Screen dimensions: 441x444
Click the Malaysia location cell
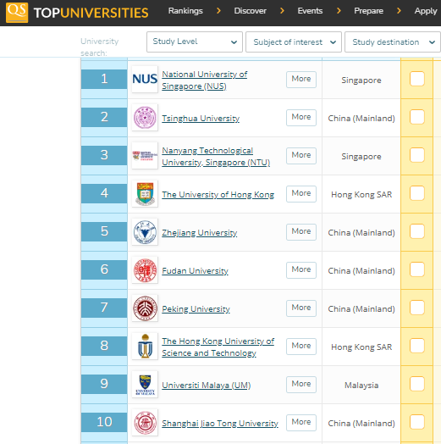tap(361, 385)
